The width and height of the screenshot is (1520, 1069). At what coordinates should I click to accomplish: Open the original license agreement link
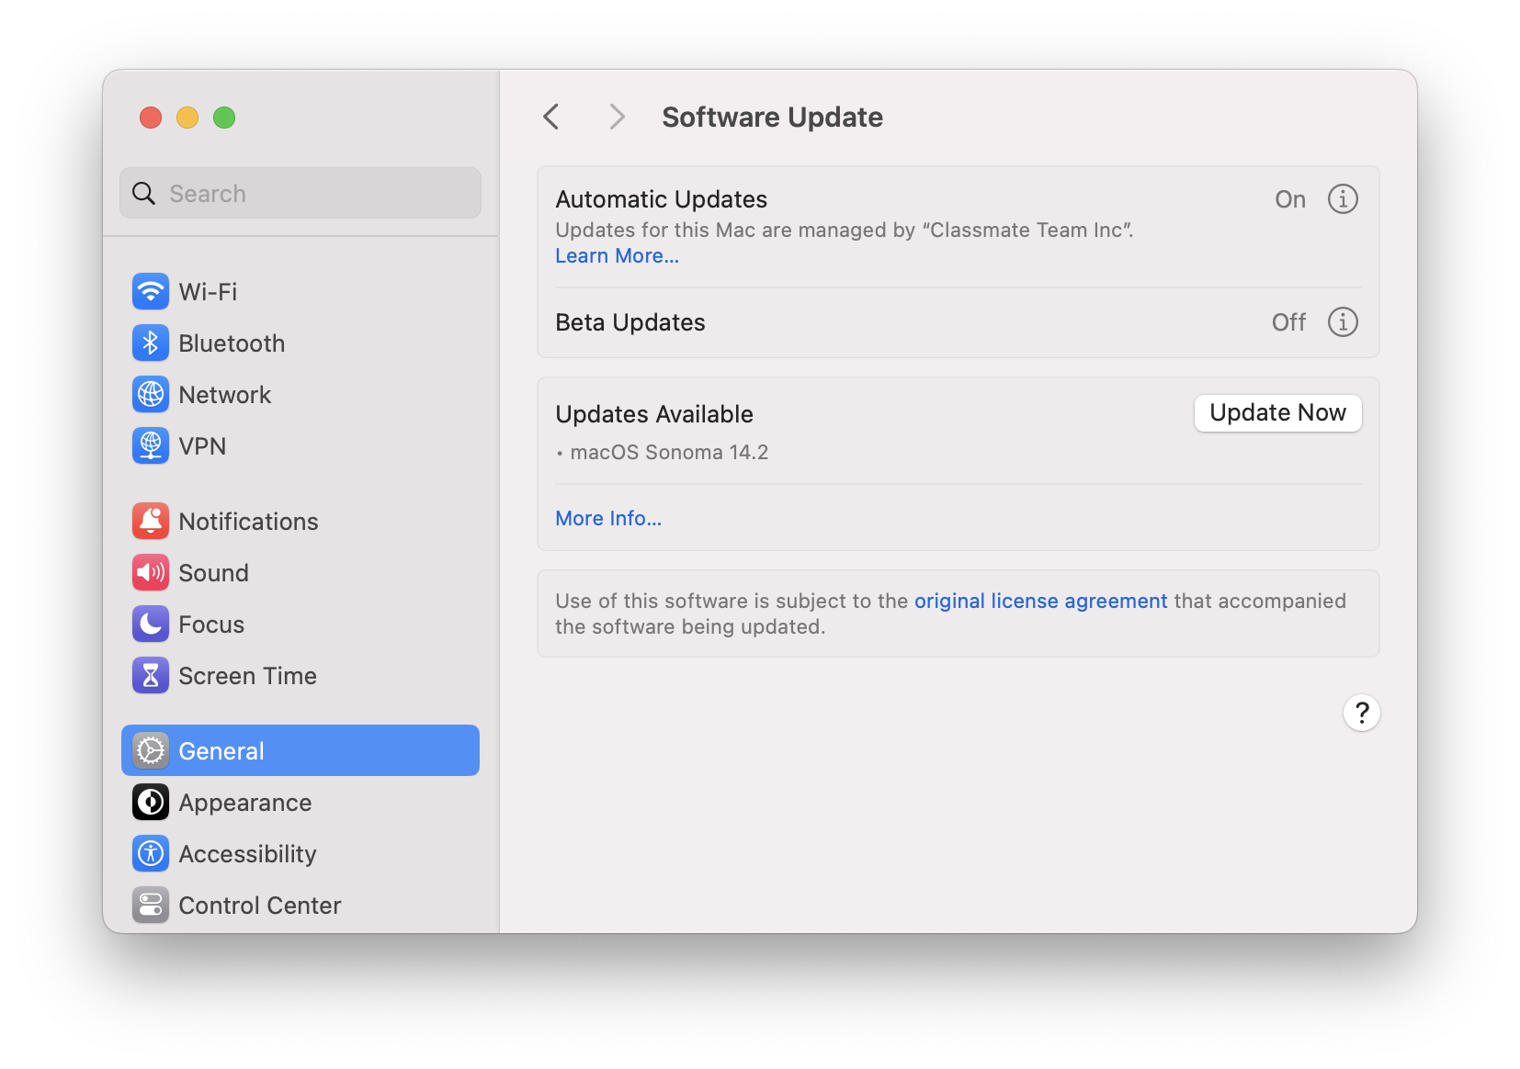tap(1040, 601)
